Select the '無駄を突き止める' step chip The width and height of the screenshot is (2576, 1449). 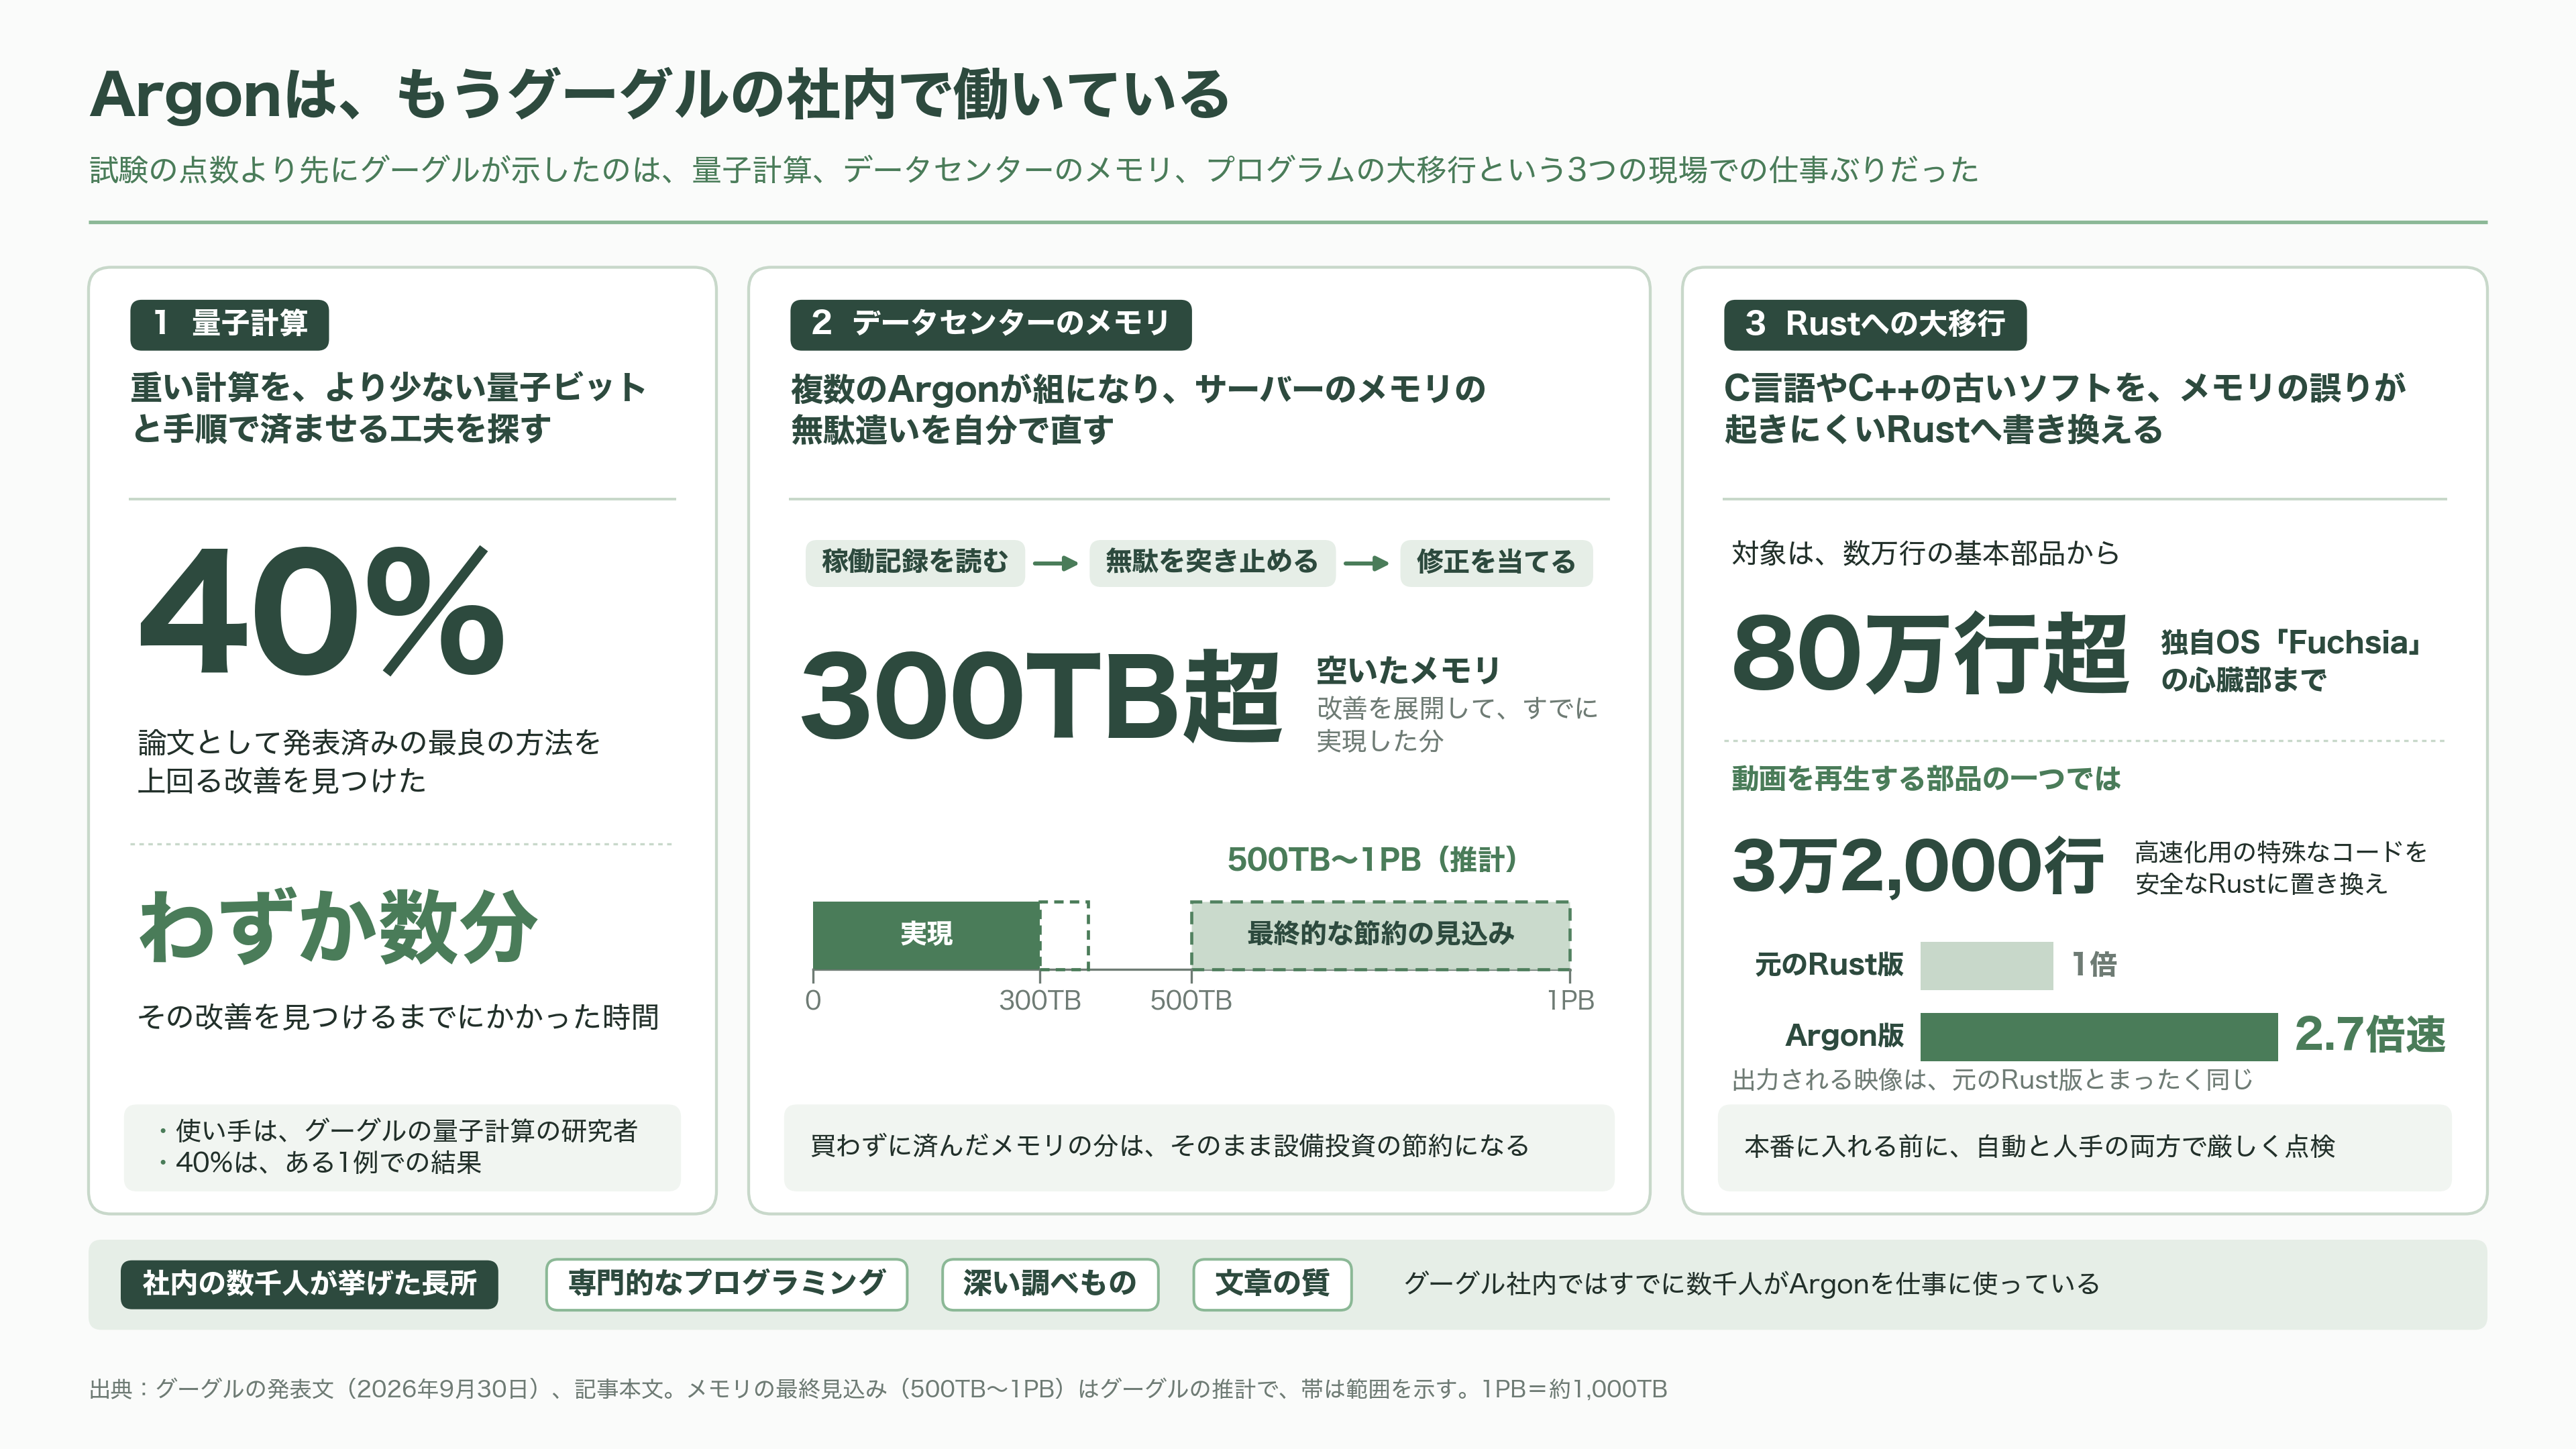[1212, 562]
